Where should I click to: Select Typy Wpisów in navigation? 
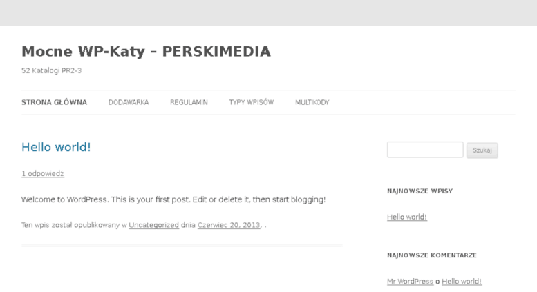pos(252,102)
